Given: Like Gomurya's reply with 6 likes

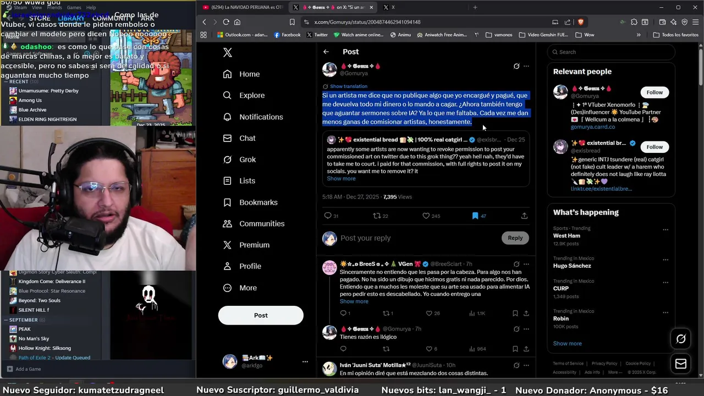Looking at the screenshot, I should 429,349.
